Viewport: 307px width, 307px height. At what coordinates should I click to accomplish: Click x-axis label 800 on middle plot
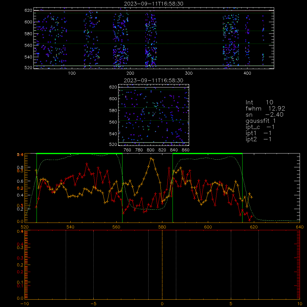tap(150, 150)
